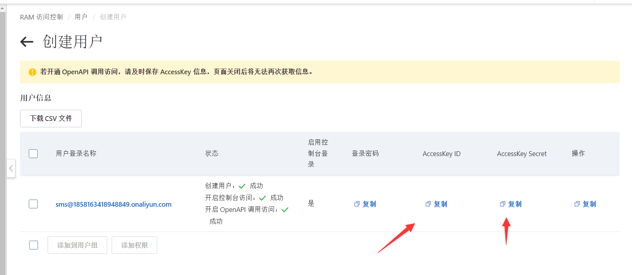Copy the AccessKey Secret value
Screen dimensions: 632x275
click(x=511, y=204)
